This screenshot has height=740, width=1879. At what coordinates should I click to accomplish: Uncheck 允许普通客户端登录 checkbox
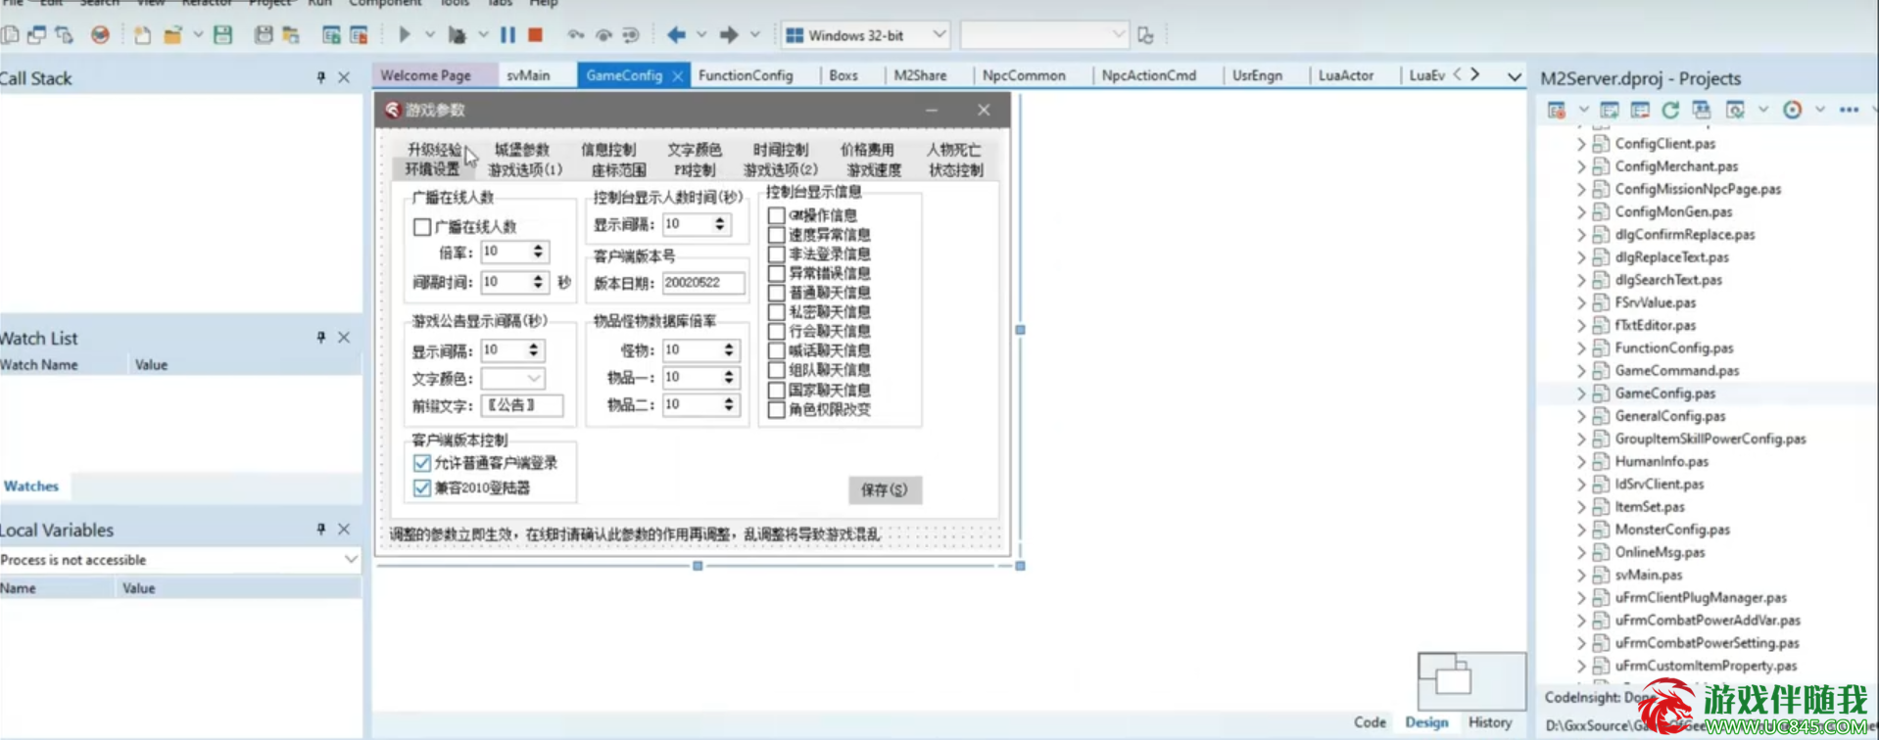pyautogui.click(x=422, y=463)
